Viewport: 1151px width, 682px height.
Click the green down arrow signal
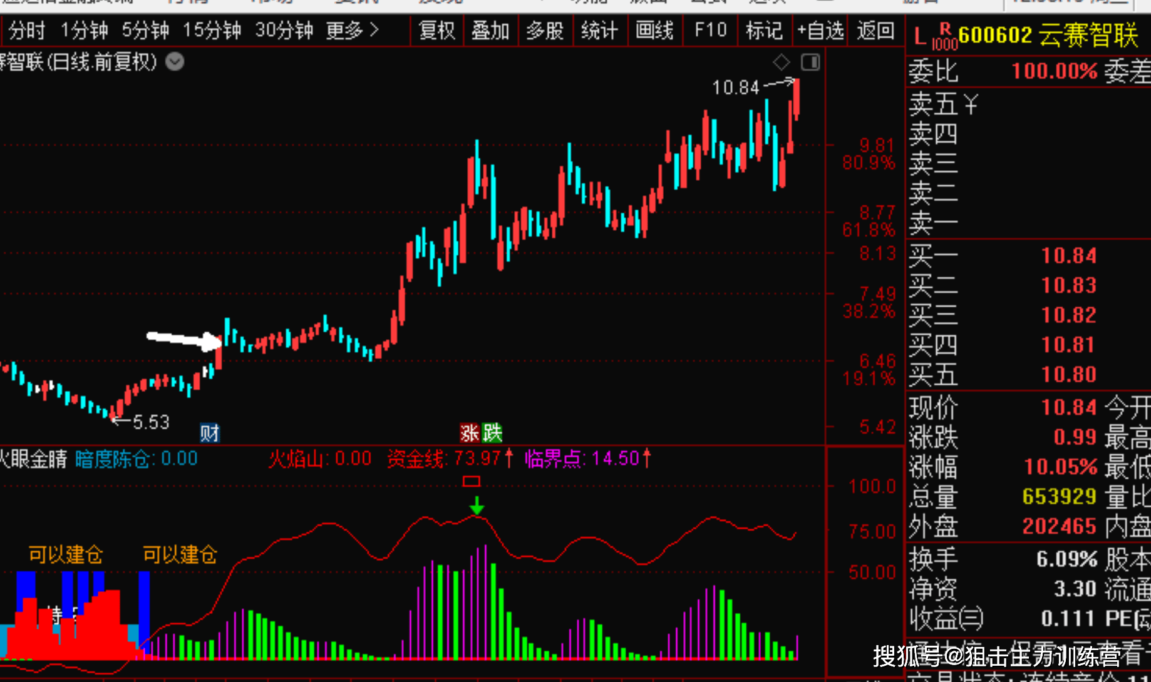coord(477,505)
